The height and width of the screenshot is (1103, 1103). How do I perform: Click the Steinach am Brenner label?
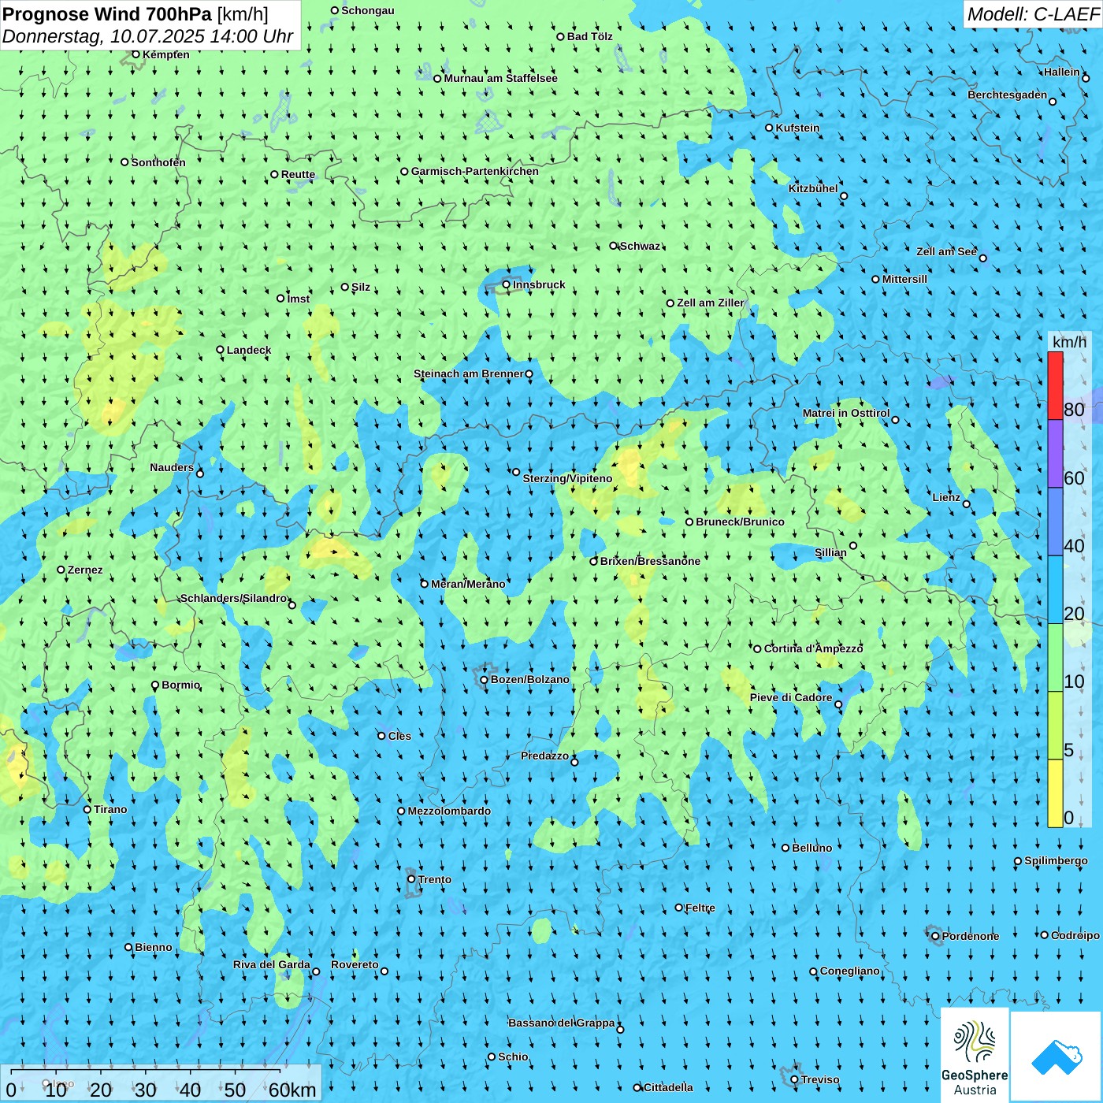pos(469,373)
